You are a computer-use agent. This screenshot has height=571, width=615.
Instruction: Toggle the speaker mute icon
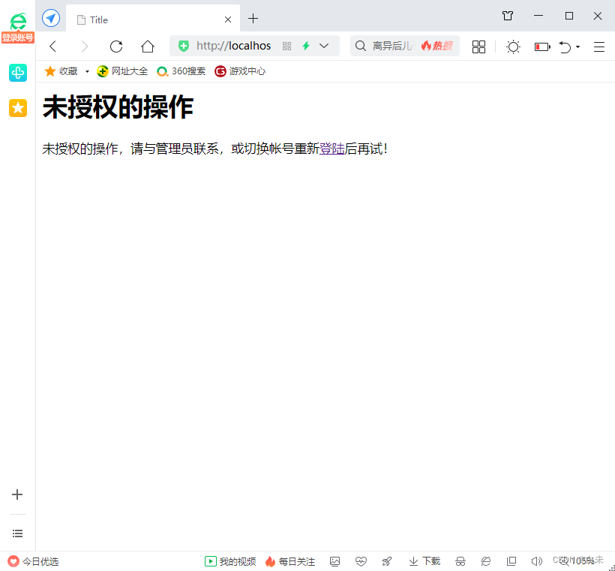pyautogui.click(x=536, y=561)
